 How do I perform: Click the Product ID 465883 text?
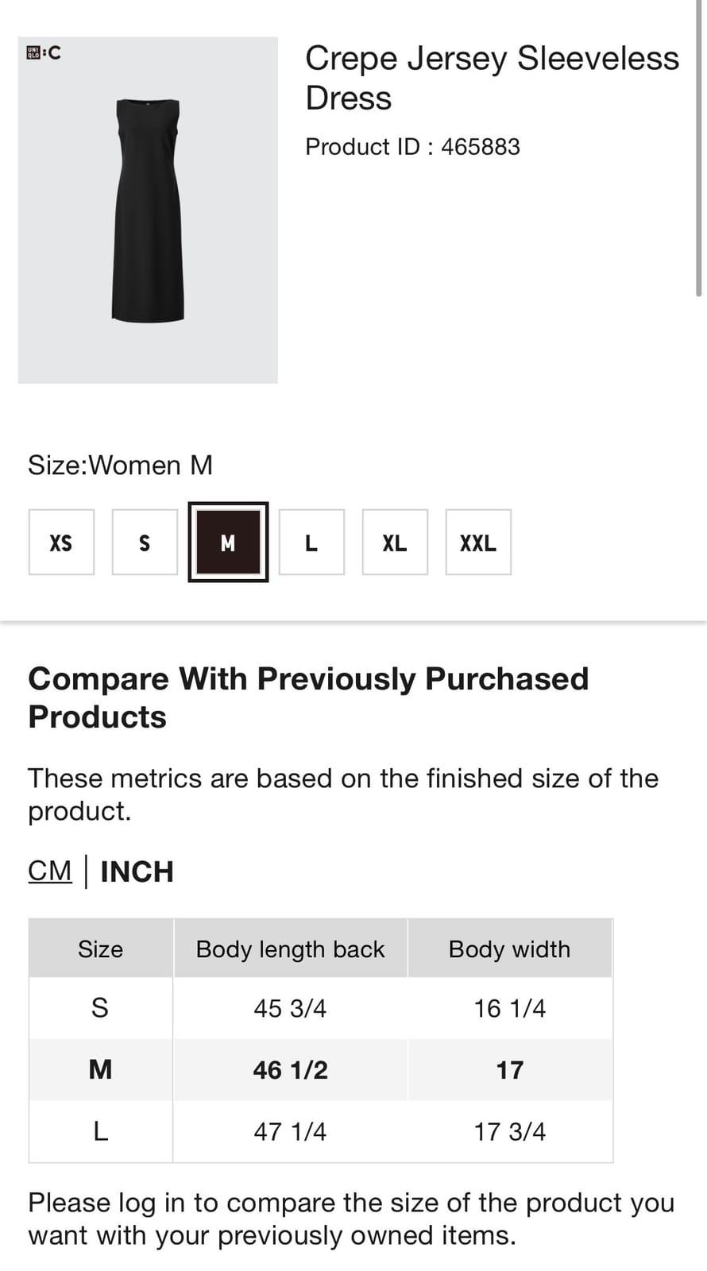click(413, 147)
